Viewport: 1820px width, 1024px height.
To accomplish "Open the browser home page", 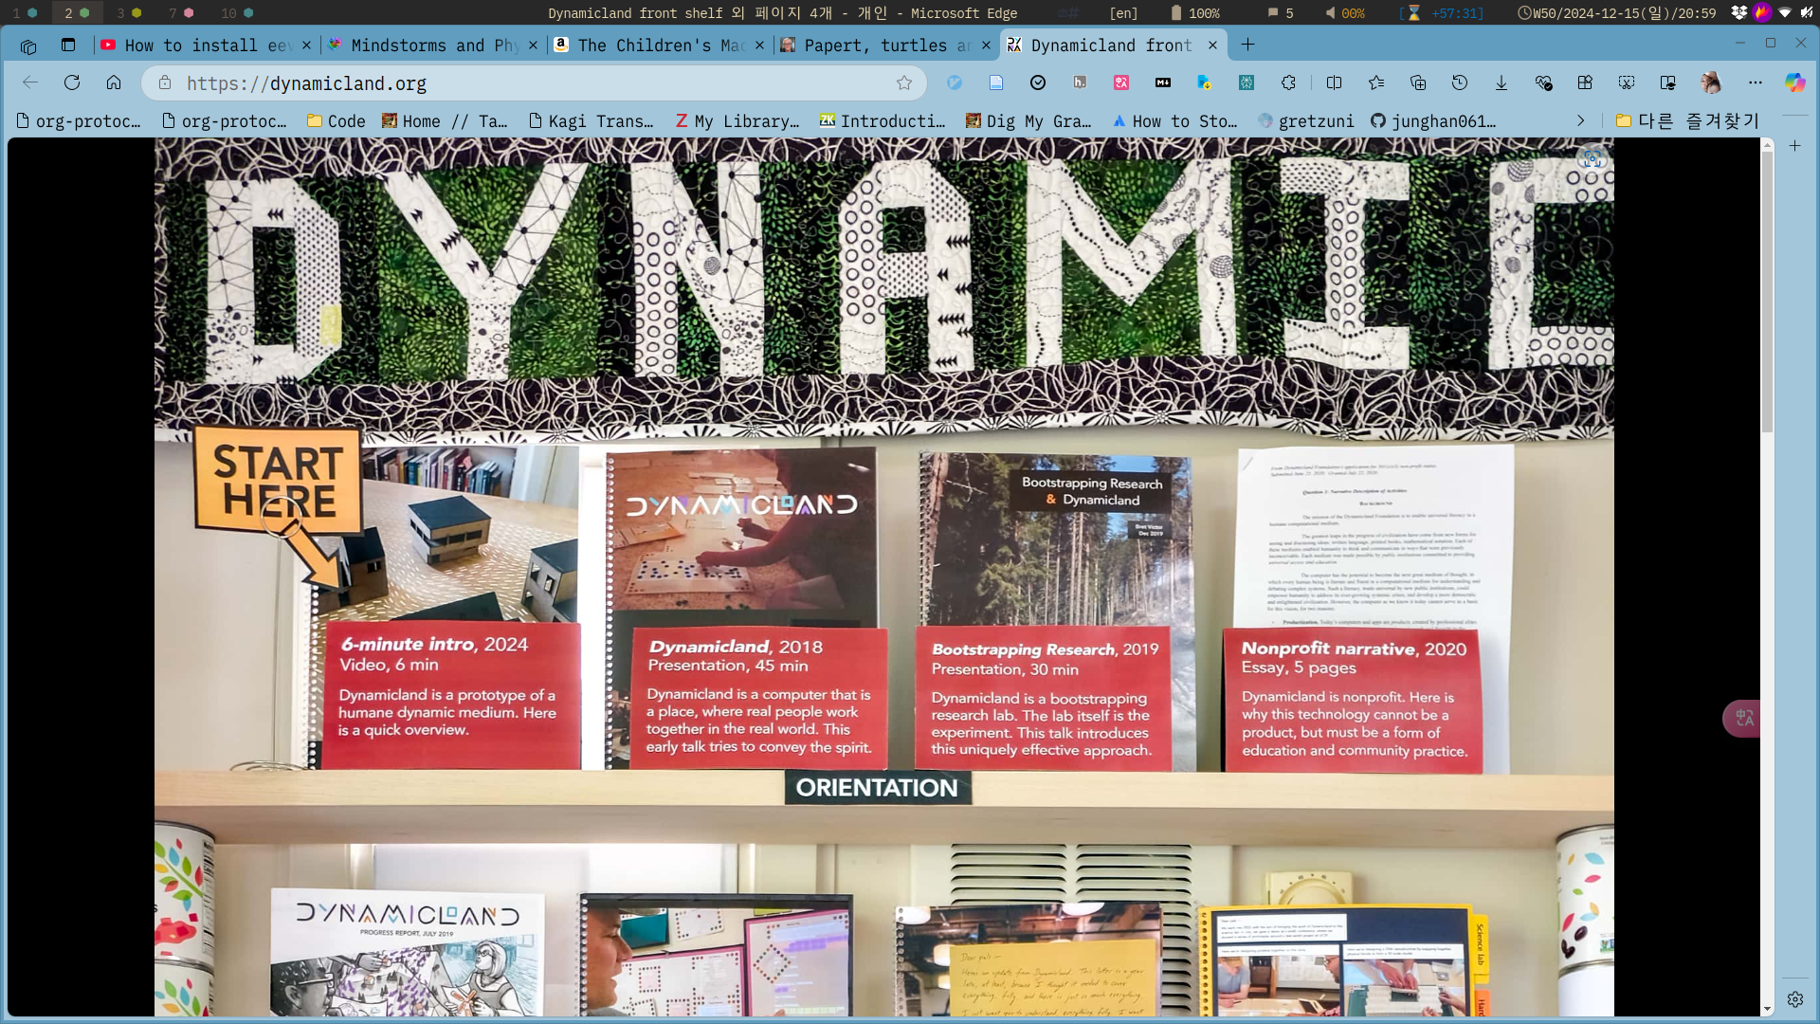I will pyautogui.click(x=114, y=82).
